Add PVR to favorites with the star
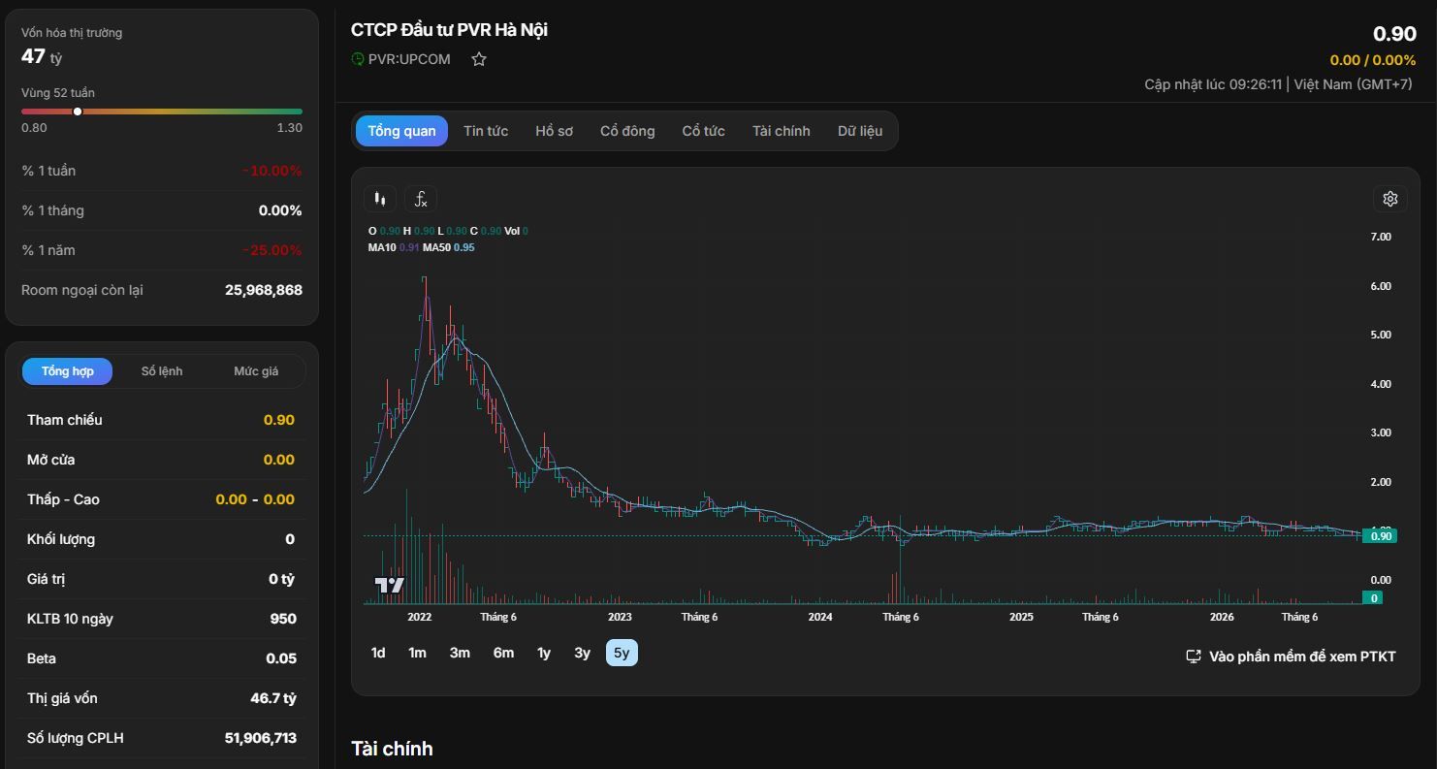1437x769 pixels. 479,59
